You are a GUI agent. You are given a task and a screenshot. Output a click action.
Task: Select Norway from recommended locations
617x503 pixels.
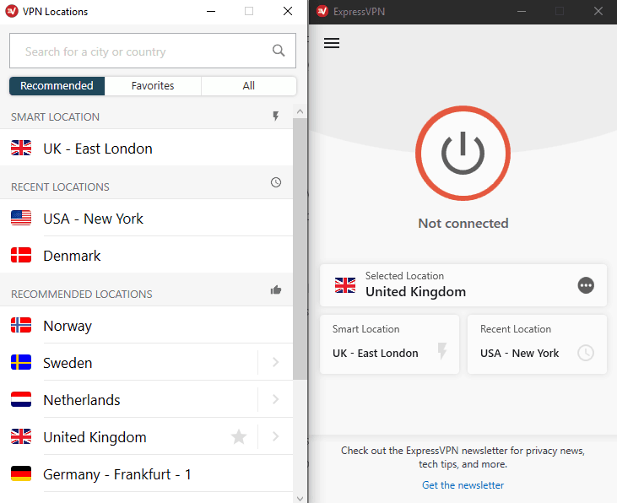coord(146,326)
